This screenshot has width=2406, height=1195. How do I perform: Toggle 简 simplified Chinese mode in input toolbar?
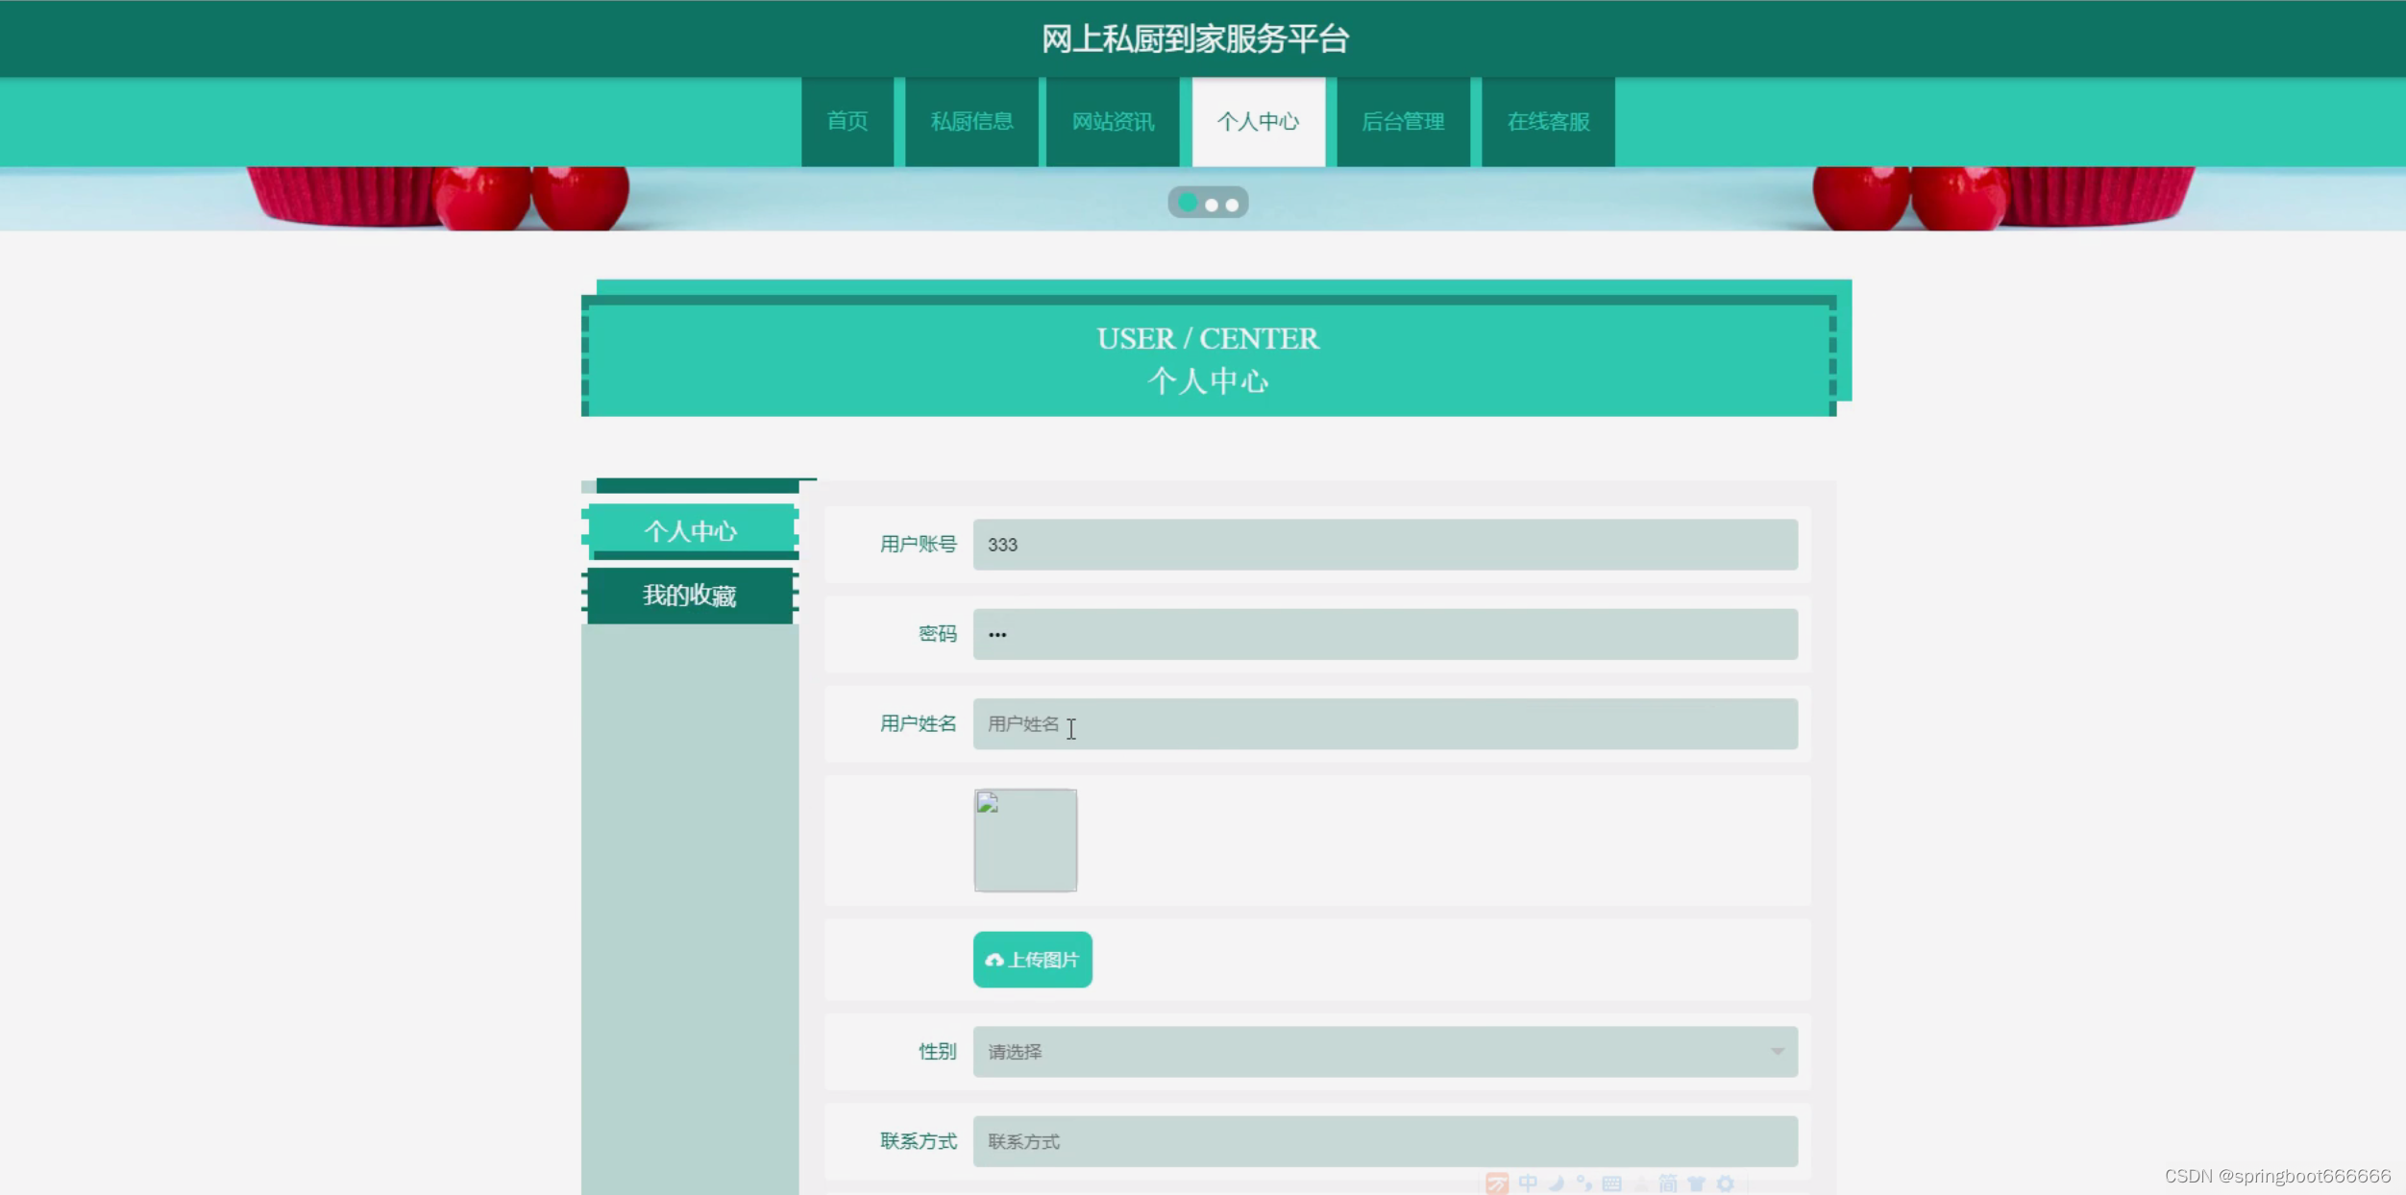pyautogui.click(x=1668, y=1183)
